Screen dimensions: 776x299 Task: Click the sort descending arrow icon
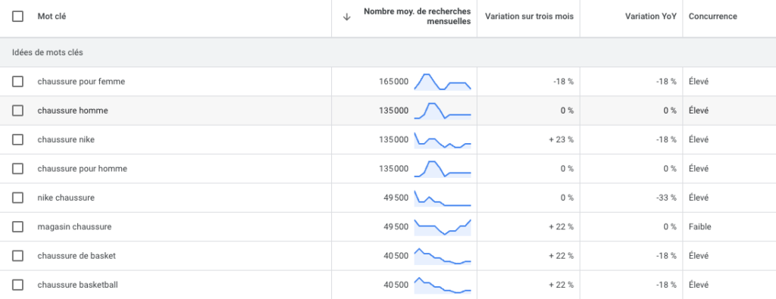click(x=347, y=17)
